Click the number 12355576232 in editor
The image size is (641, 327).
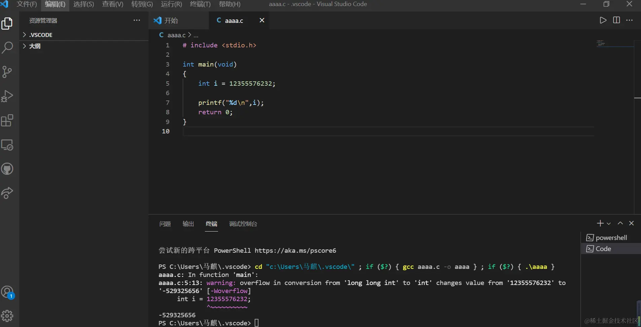[250, 83]
